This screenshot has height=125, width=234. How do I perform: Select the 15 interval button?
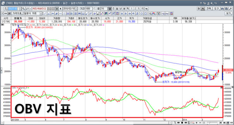[x=143, y=9]
